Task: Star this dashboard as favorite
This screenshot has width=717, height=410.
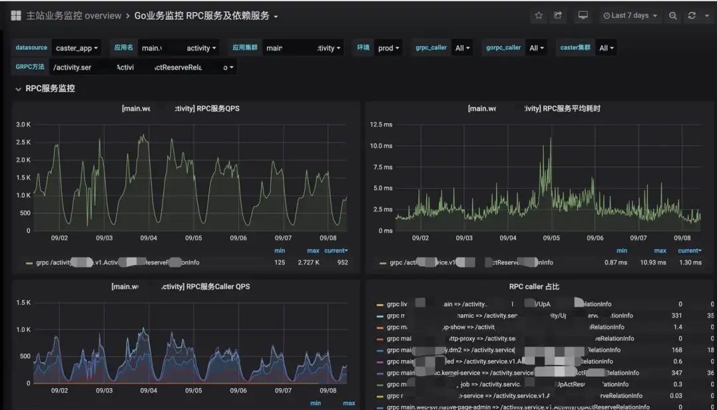Action: coord(538,15)
